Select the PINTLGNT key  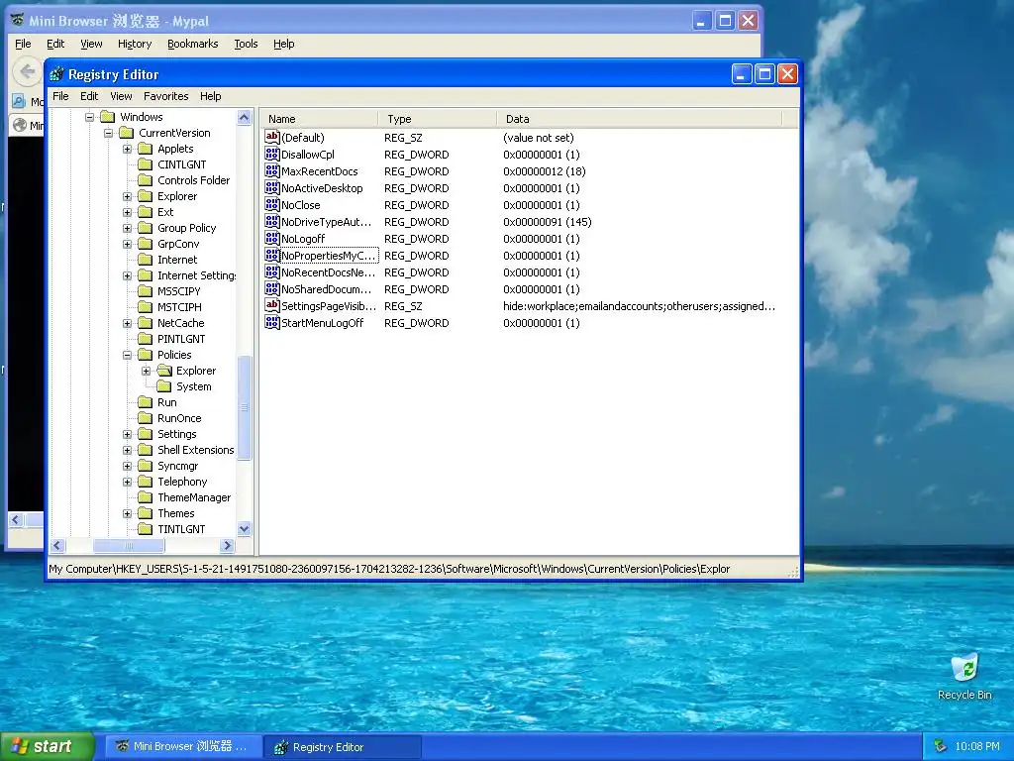(181, 339)
